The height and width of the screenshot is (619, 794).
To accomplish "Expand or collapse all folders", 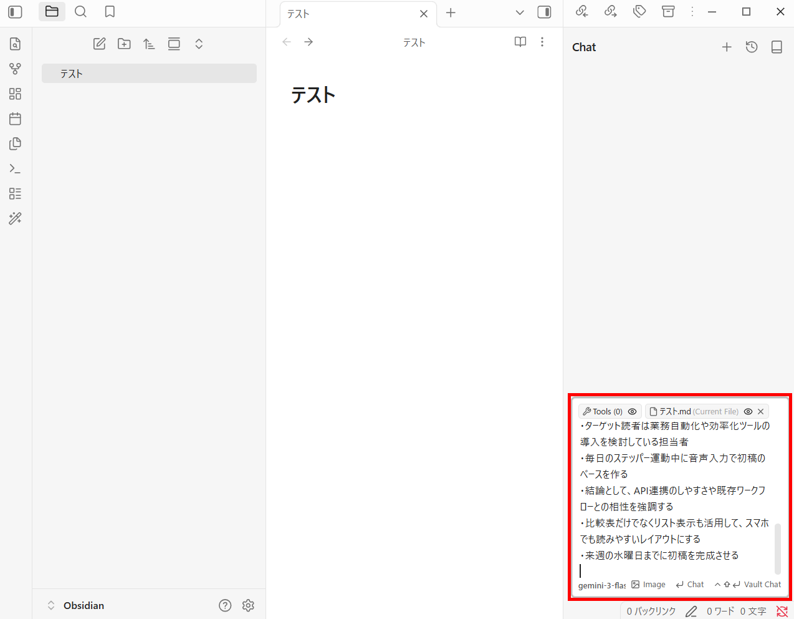I will click(199, 44).
